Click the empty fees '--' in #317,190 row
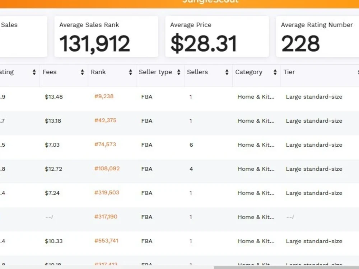Screen dimensions: 359x269 [x=49, y=217]
